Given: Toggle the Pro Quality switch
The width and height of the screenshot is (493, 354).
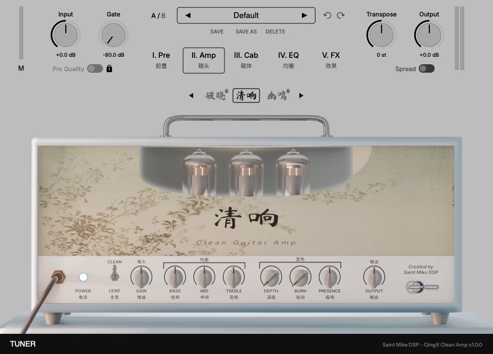Looking at the screenshot, I should pos(95,68).
